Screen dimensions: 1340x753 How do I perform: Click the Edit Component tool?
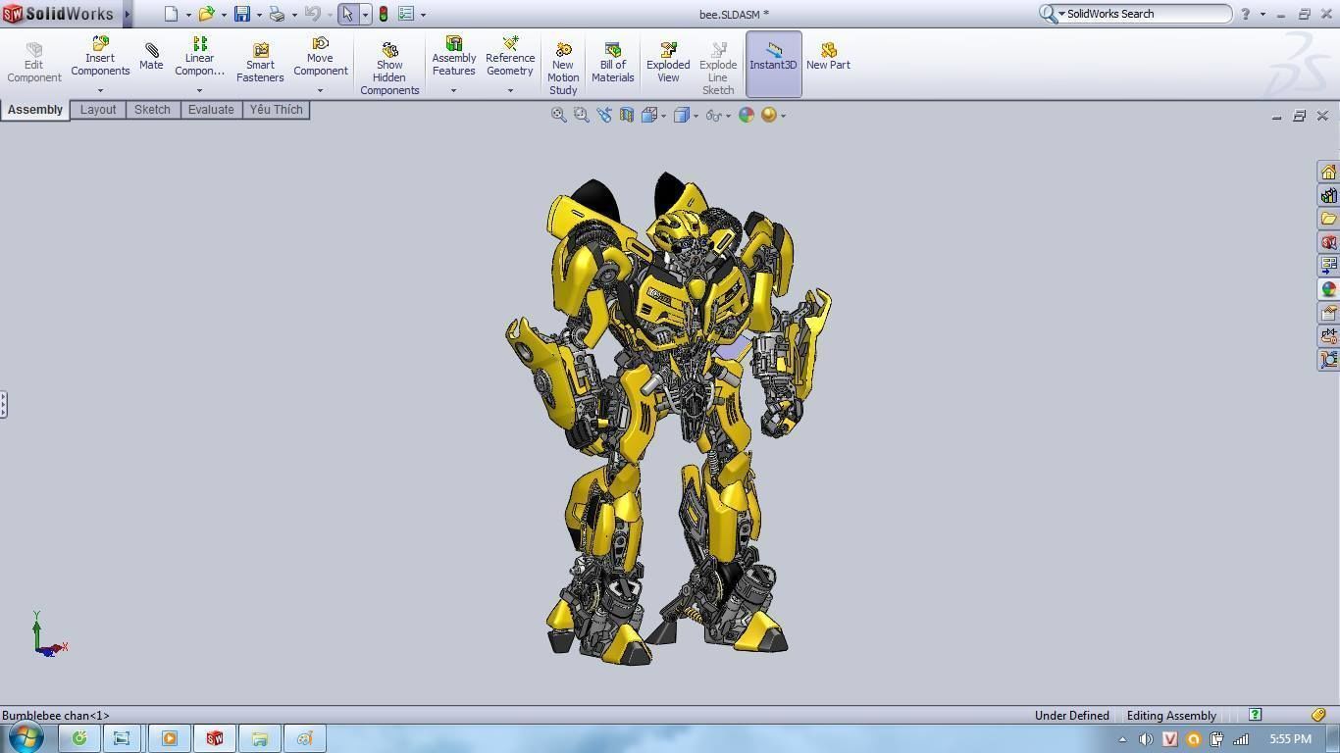coord(34,63)
